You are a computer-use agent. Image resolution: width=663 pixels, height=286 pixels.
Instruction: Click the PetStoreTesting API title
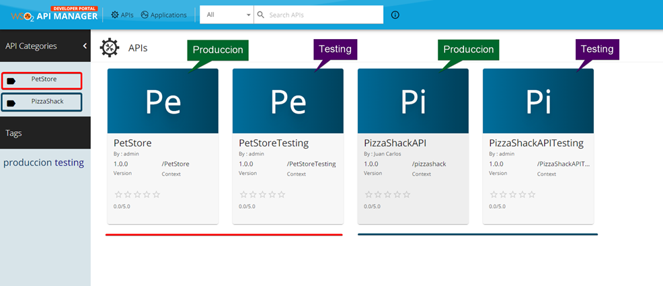tap(274, 143)
